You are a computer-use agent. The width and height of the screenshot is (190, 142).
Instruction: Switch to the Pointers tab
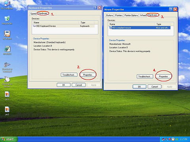(119, 15)
